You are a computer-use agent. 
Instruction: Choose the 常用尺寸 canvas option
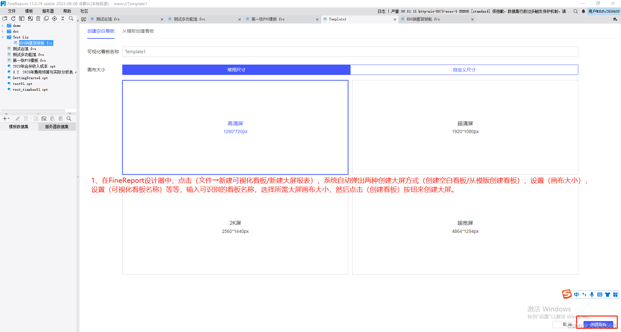(236, 70)
